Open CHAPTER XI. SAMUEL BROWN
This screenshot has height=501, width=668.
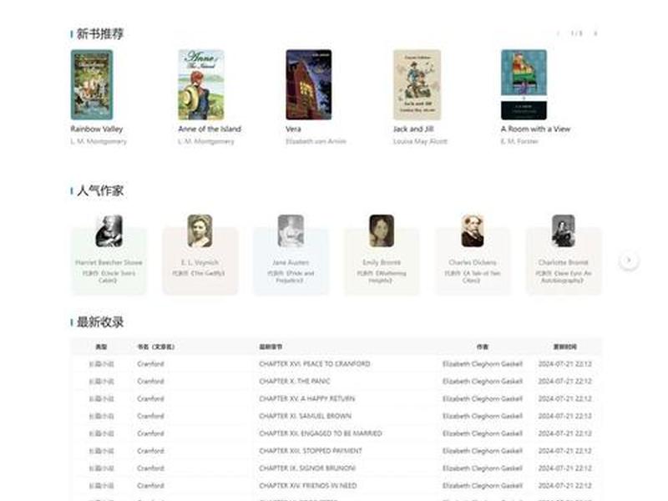coord(305,416)
